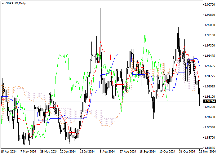Screen dimensions: 217x155
Task: Click the 27 Aug 2024 date label
Action: tap(128, 152)
